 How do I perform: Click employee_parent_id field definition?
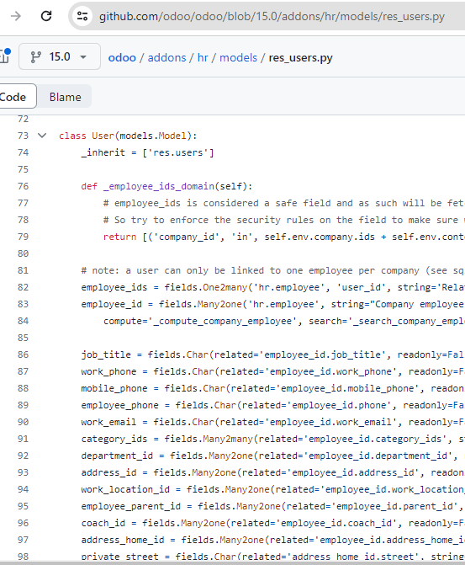click(x=272, y=506)
